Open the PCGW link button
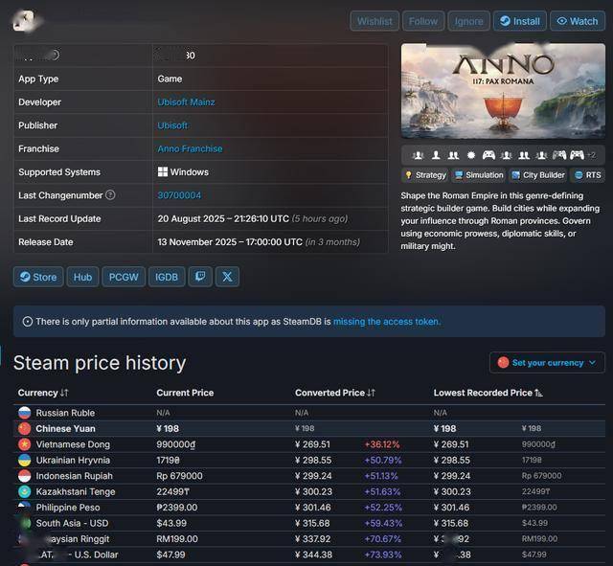Image resolution: width=613 pixels, height=566 pixels. pos(124,277)
